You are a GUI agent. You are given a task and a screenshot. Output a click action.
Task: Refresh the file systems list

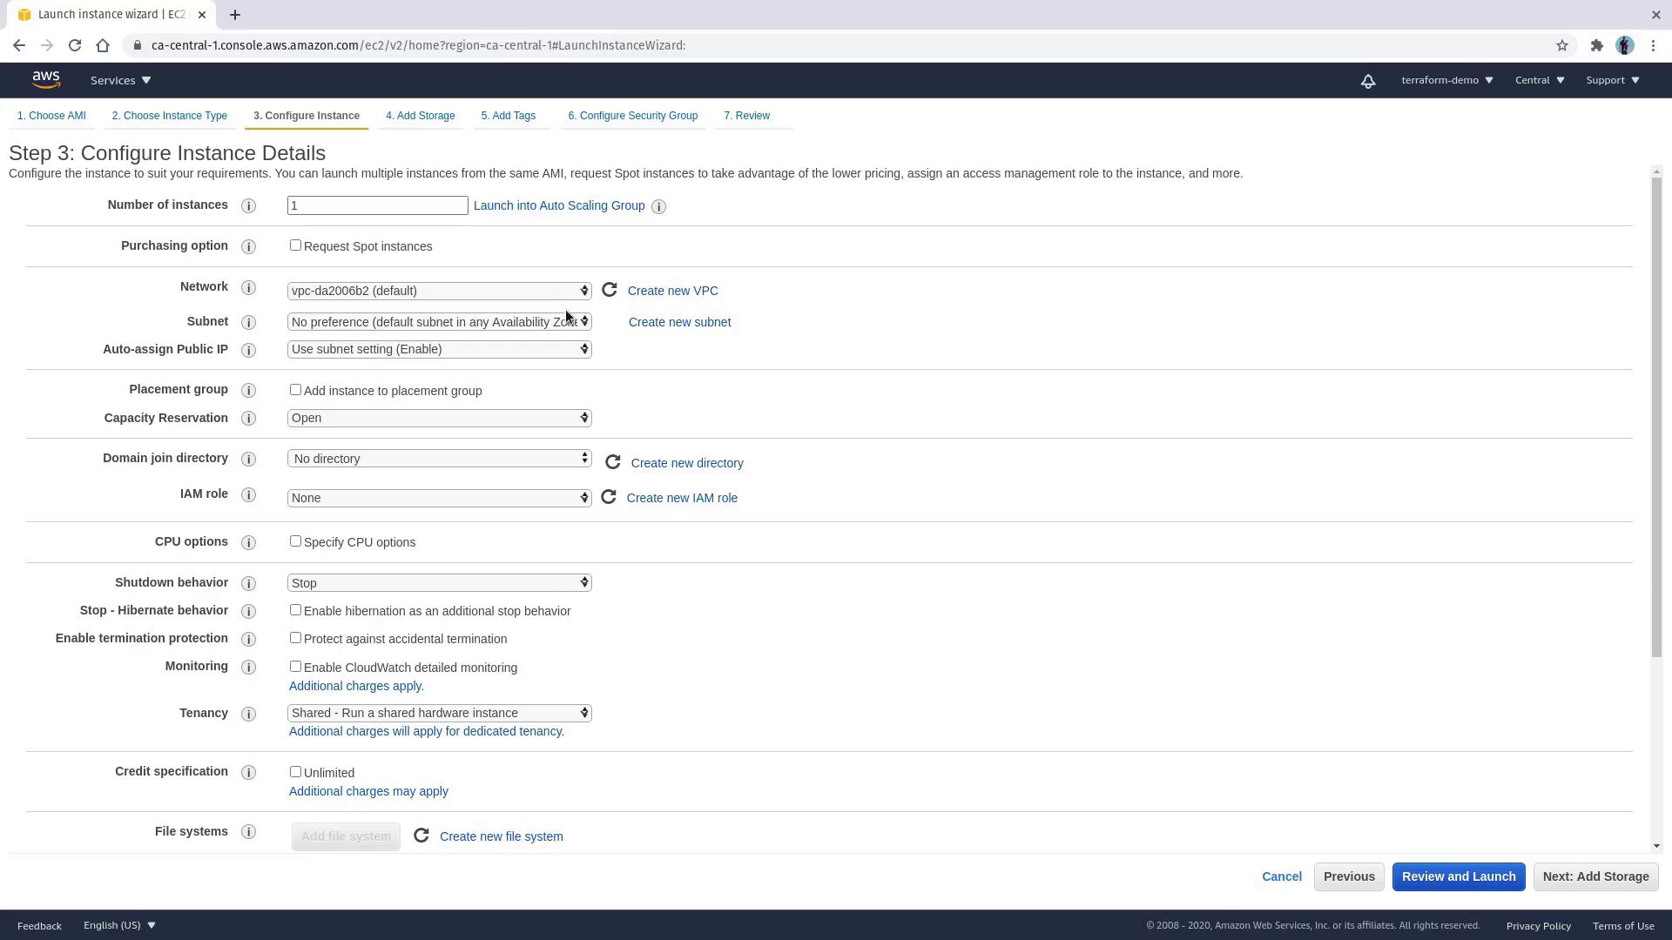pos(421,836)
